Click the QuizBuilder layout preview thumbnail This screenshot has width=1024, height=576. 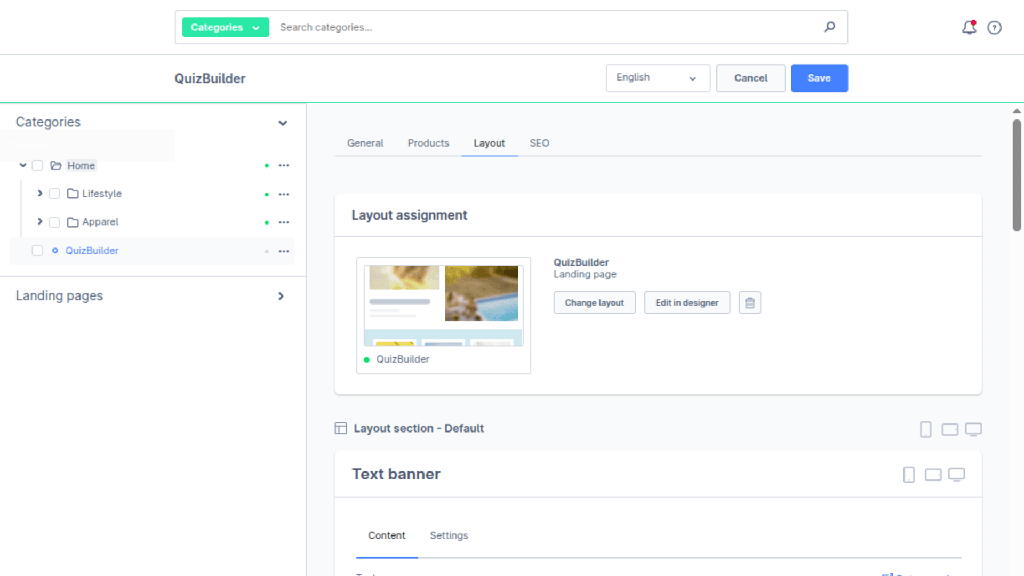coord(444,305)
